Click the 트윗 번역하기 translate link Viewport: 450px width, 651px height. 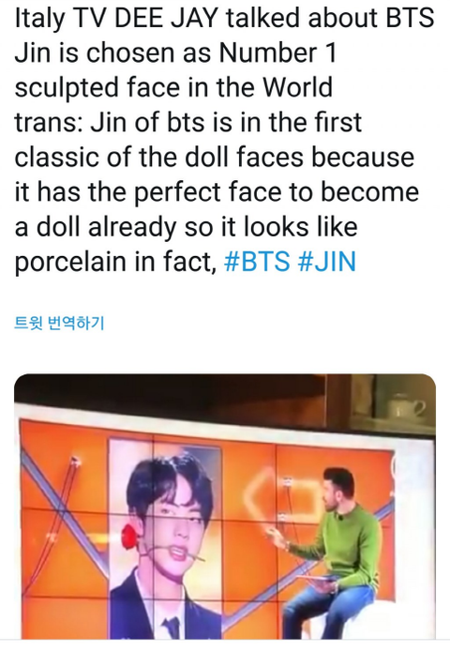tap(59, 323)
